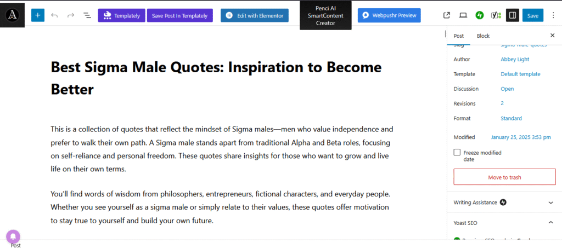Click the block inserter plus button
The width and height of the screenshot is (562, 249).
(38, 15)
